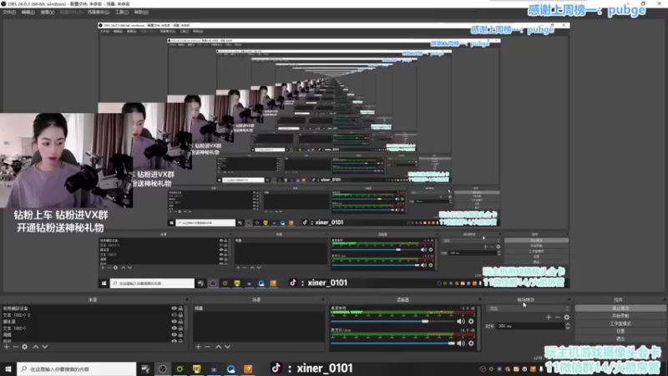Viewport: 668px width, 376px height.
Task: Toggle lock on 视频捕获设备 source
Action: pos(180,308)
